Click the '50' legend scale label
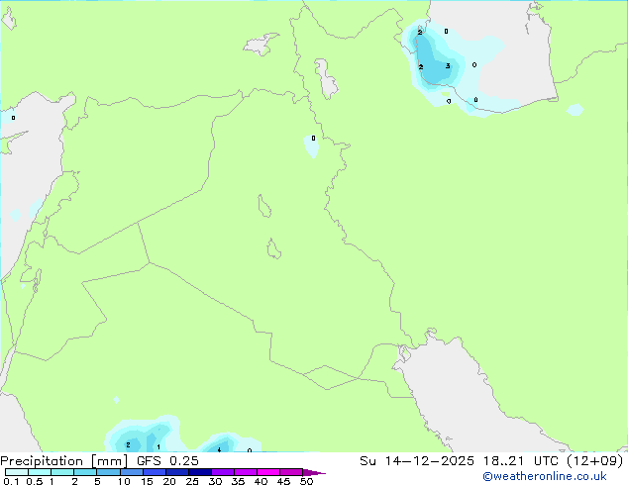 (306, 481)
